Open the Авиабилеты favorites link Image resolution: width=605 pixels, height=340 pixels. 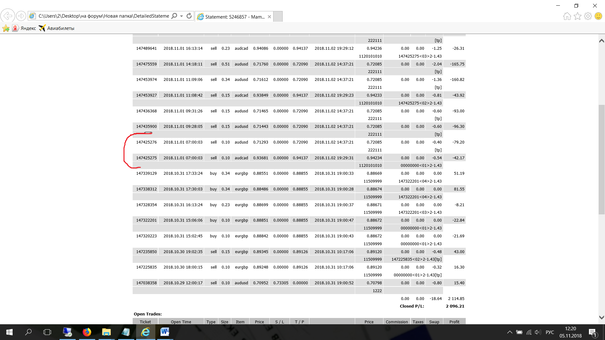pos(57,28)
